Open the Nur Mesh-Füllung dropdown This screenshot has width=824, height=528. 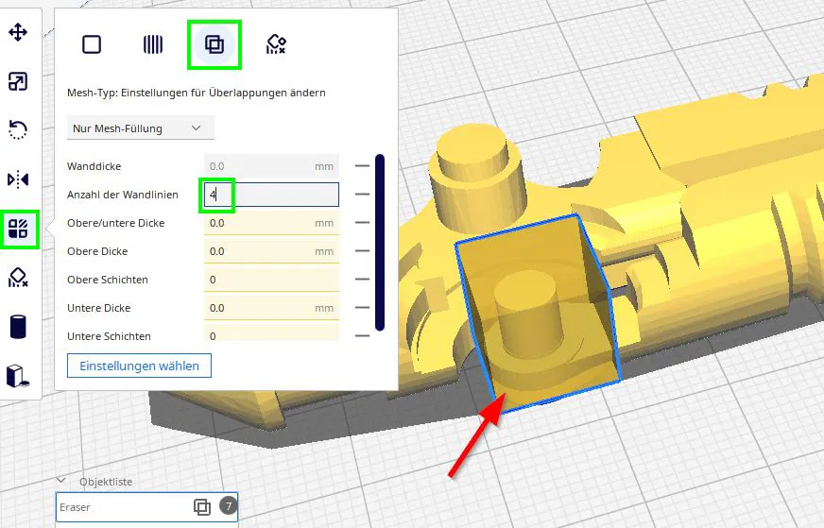point(140,128)
